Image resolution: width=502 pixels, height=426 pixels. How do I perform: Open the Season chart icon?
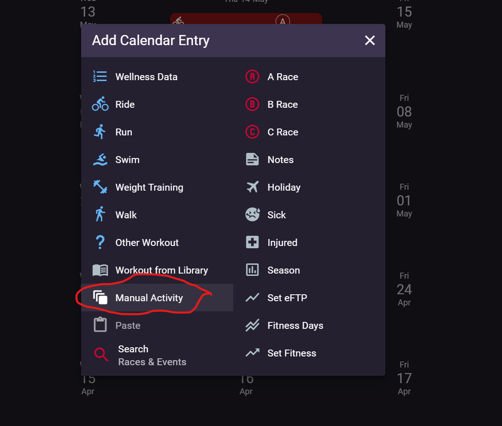252,270
